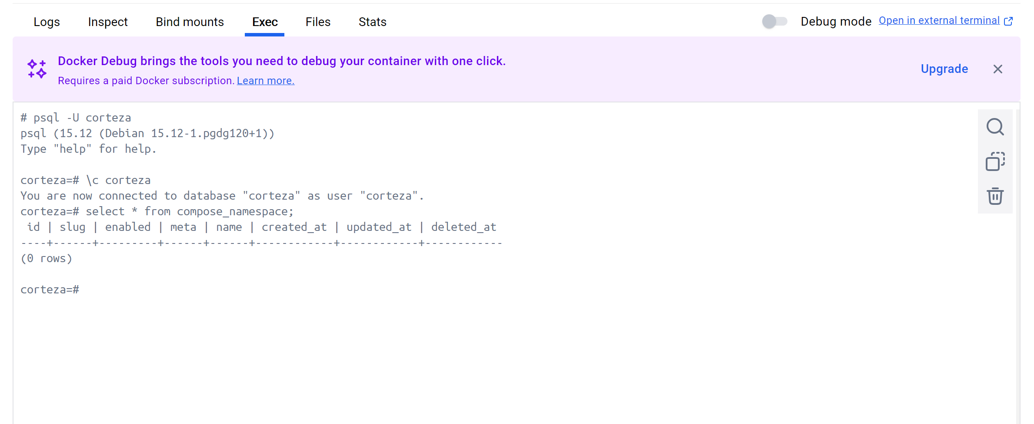The width and height of the screenshot is (1034, 424).
Task: Switch to the Logs tab
Action: click(x=47, y=22)
